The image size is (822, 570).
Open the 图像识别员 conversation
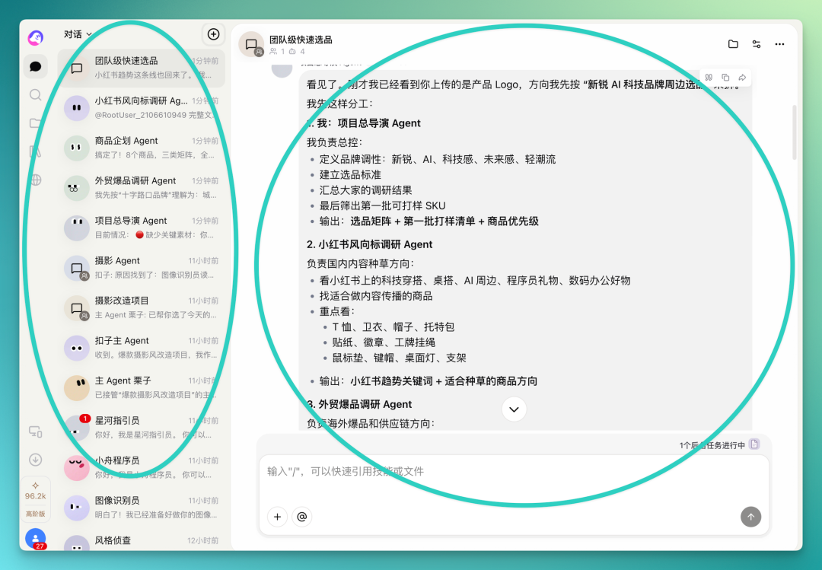coord(142,508)
